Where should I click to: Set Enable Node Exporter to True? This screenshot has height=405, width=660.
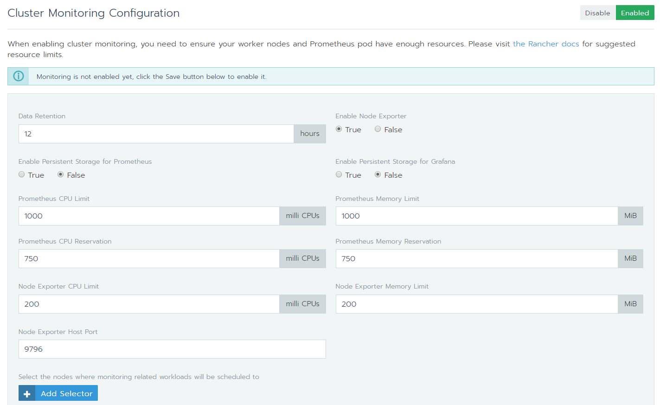339,129
